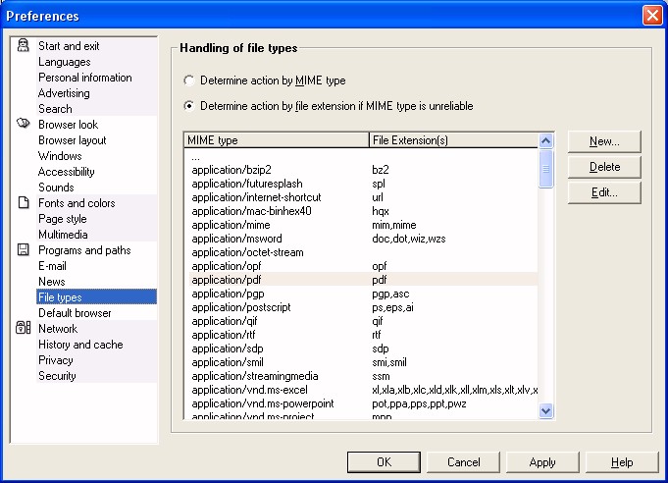Click the Network category lock icon
This screenshot has height=483, width=668.
coord(23,328)
